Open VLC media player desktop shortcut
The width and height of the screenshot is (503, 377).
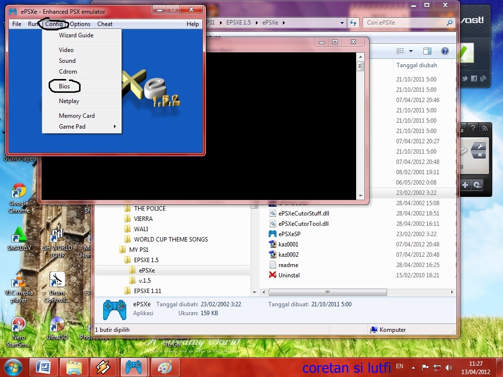[x=19, y=287]
